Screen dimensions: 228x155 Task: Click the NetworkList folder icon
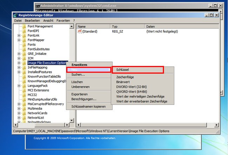[x=24, y=117]
